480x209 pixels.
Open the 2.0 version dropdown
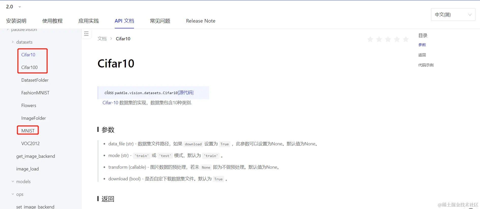[x=13, y=7]
